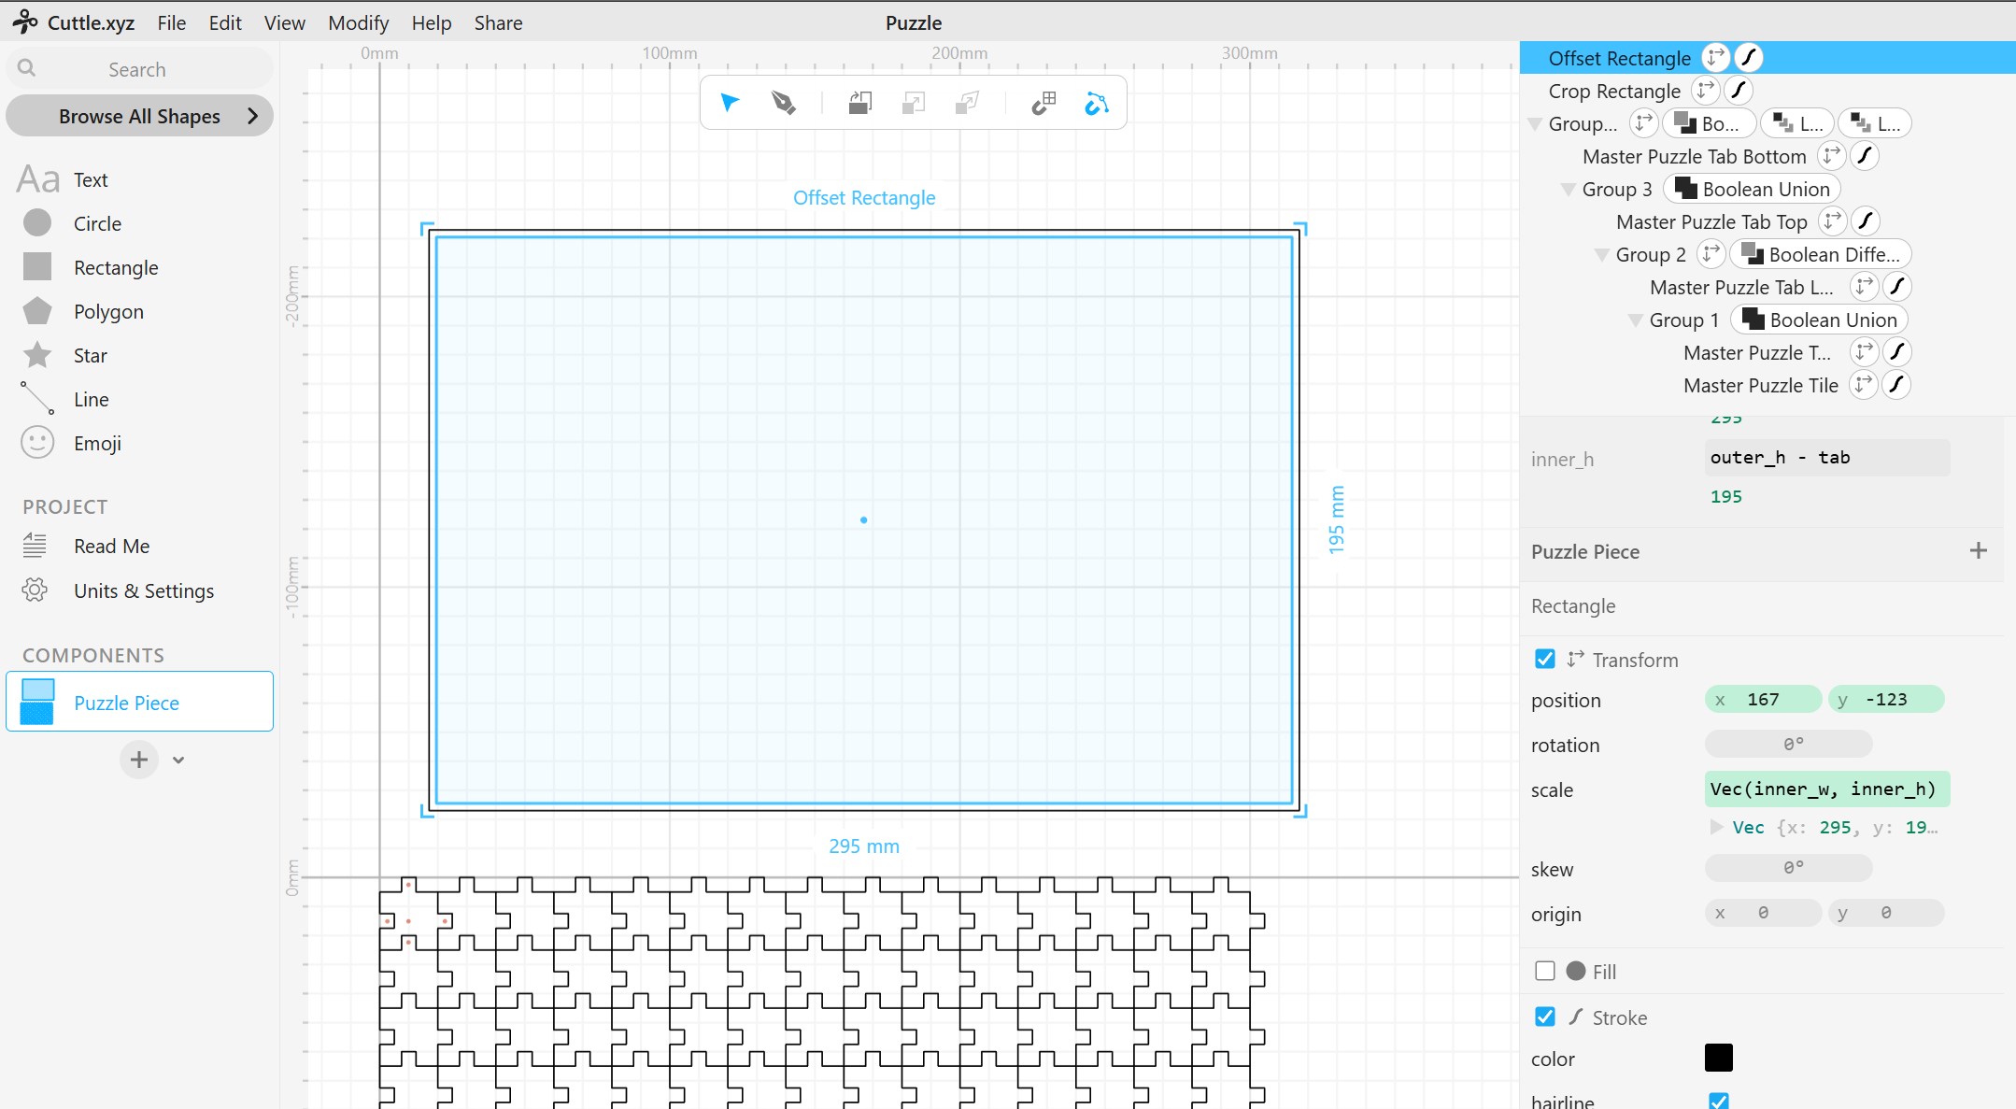Click Offset Rectangle's transform modifier icon
The width and height of the screenshot is (2016, 1109).
click(1715, 58)
